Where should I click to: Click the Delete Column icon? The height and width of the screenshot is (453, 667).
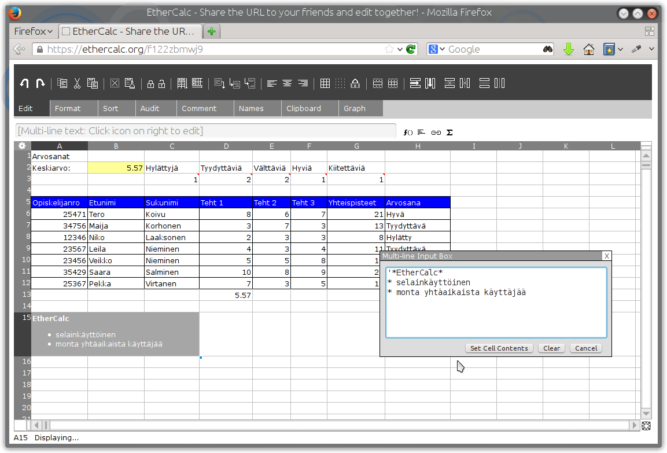point(465,83)
